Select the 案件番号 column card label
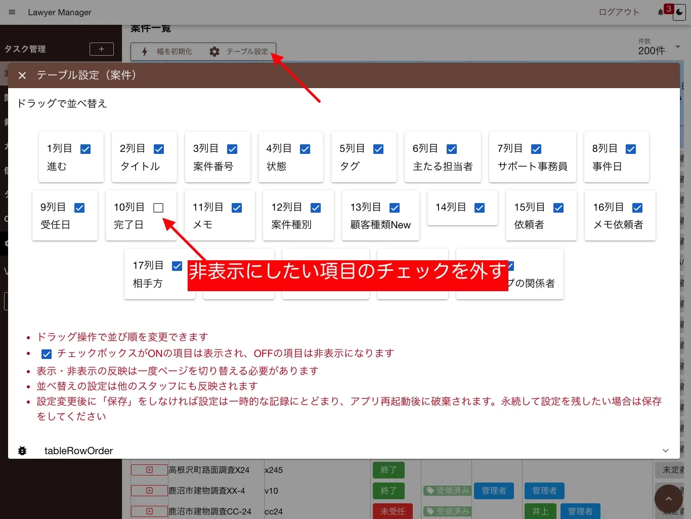 (x=213, y=167)
